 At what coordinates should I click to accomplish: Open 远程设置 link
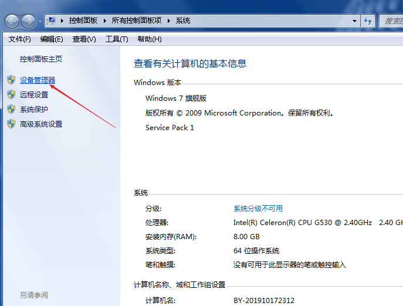[34, 95]
